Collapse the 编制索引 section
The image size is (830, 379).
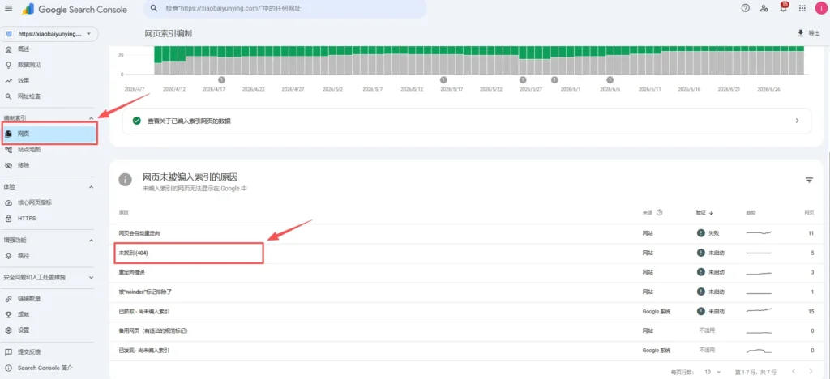91,118
